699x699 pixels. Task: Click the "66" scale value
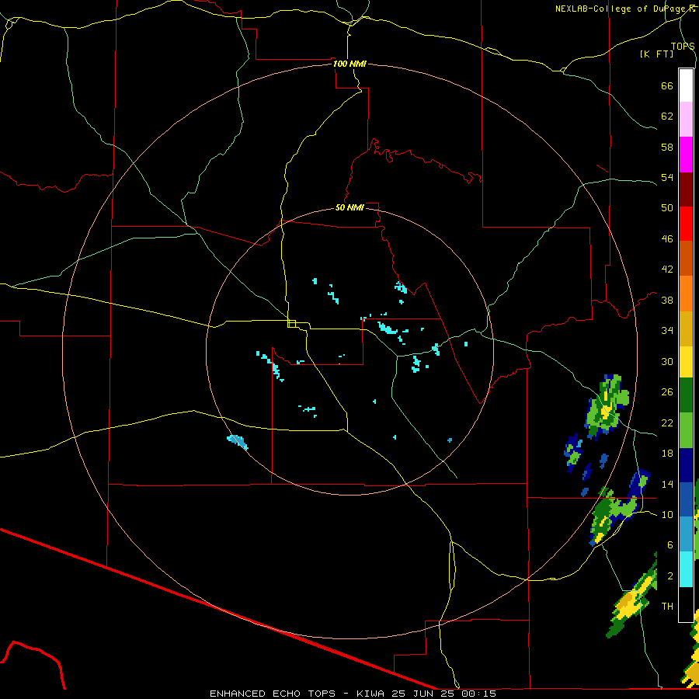click(x=667, y=85)
